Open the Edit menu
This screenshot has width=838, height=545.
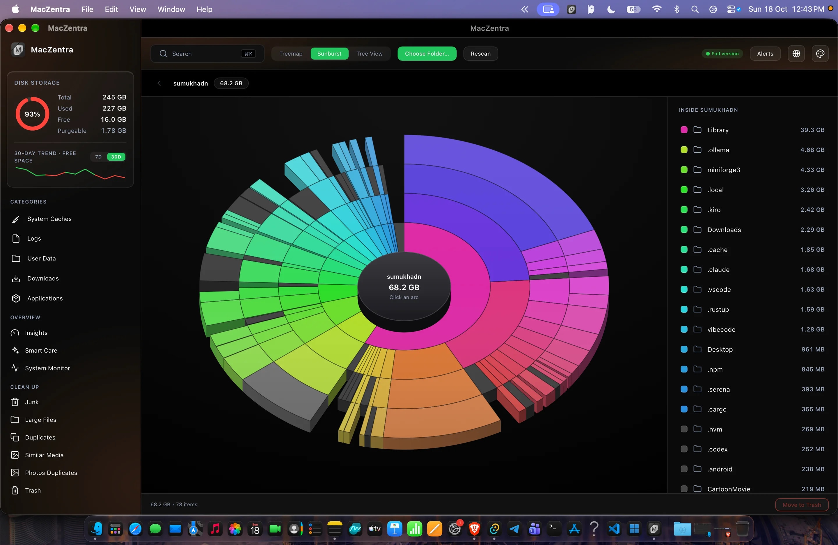[111, 9]
